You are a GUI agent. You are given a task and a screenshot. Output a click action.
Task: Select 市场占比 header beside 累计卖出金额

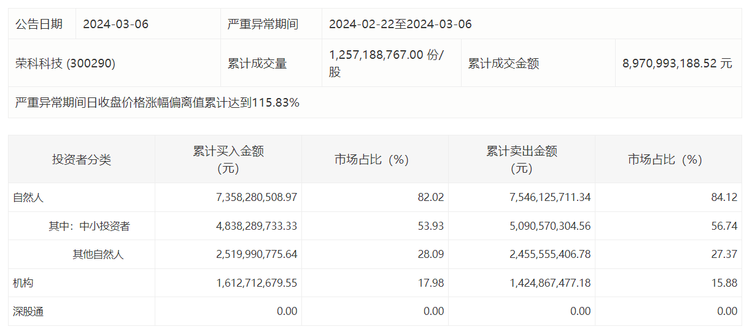665,160
